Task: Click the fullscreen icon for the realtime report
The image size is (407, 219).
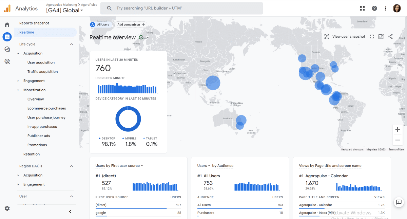Action: click(x=372, y=37)
